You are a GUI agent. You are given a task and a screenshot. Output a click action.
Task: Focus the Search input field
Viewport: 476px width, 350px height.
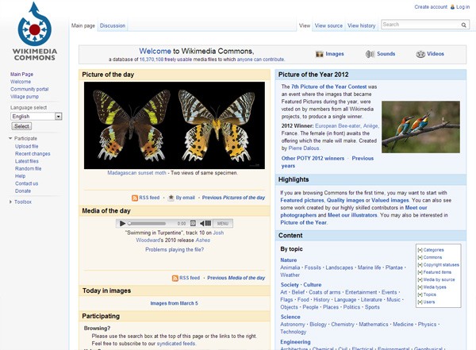pyautogui.click(x=421, y=25)
